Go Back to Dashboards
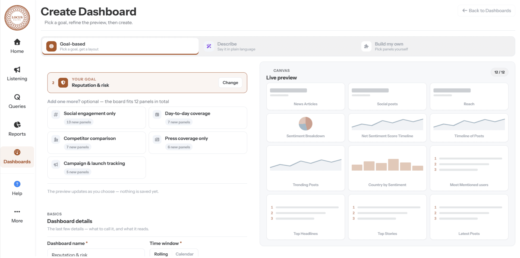Screen dimensions: 520x258 click(486, 11)
